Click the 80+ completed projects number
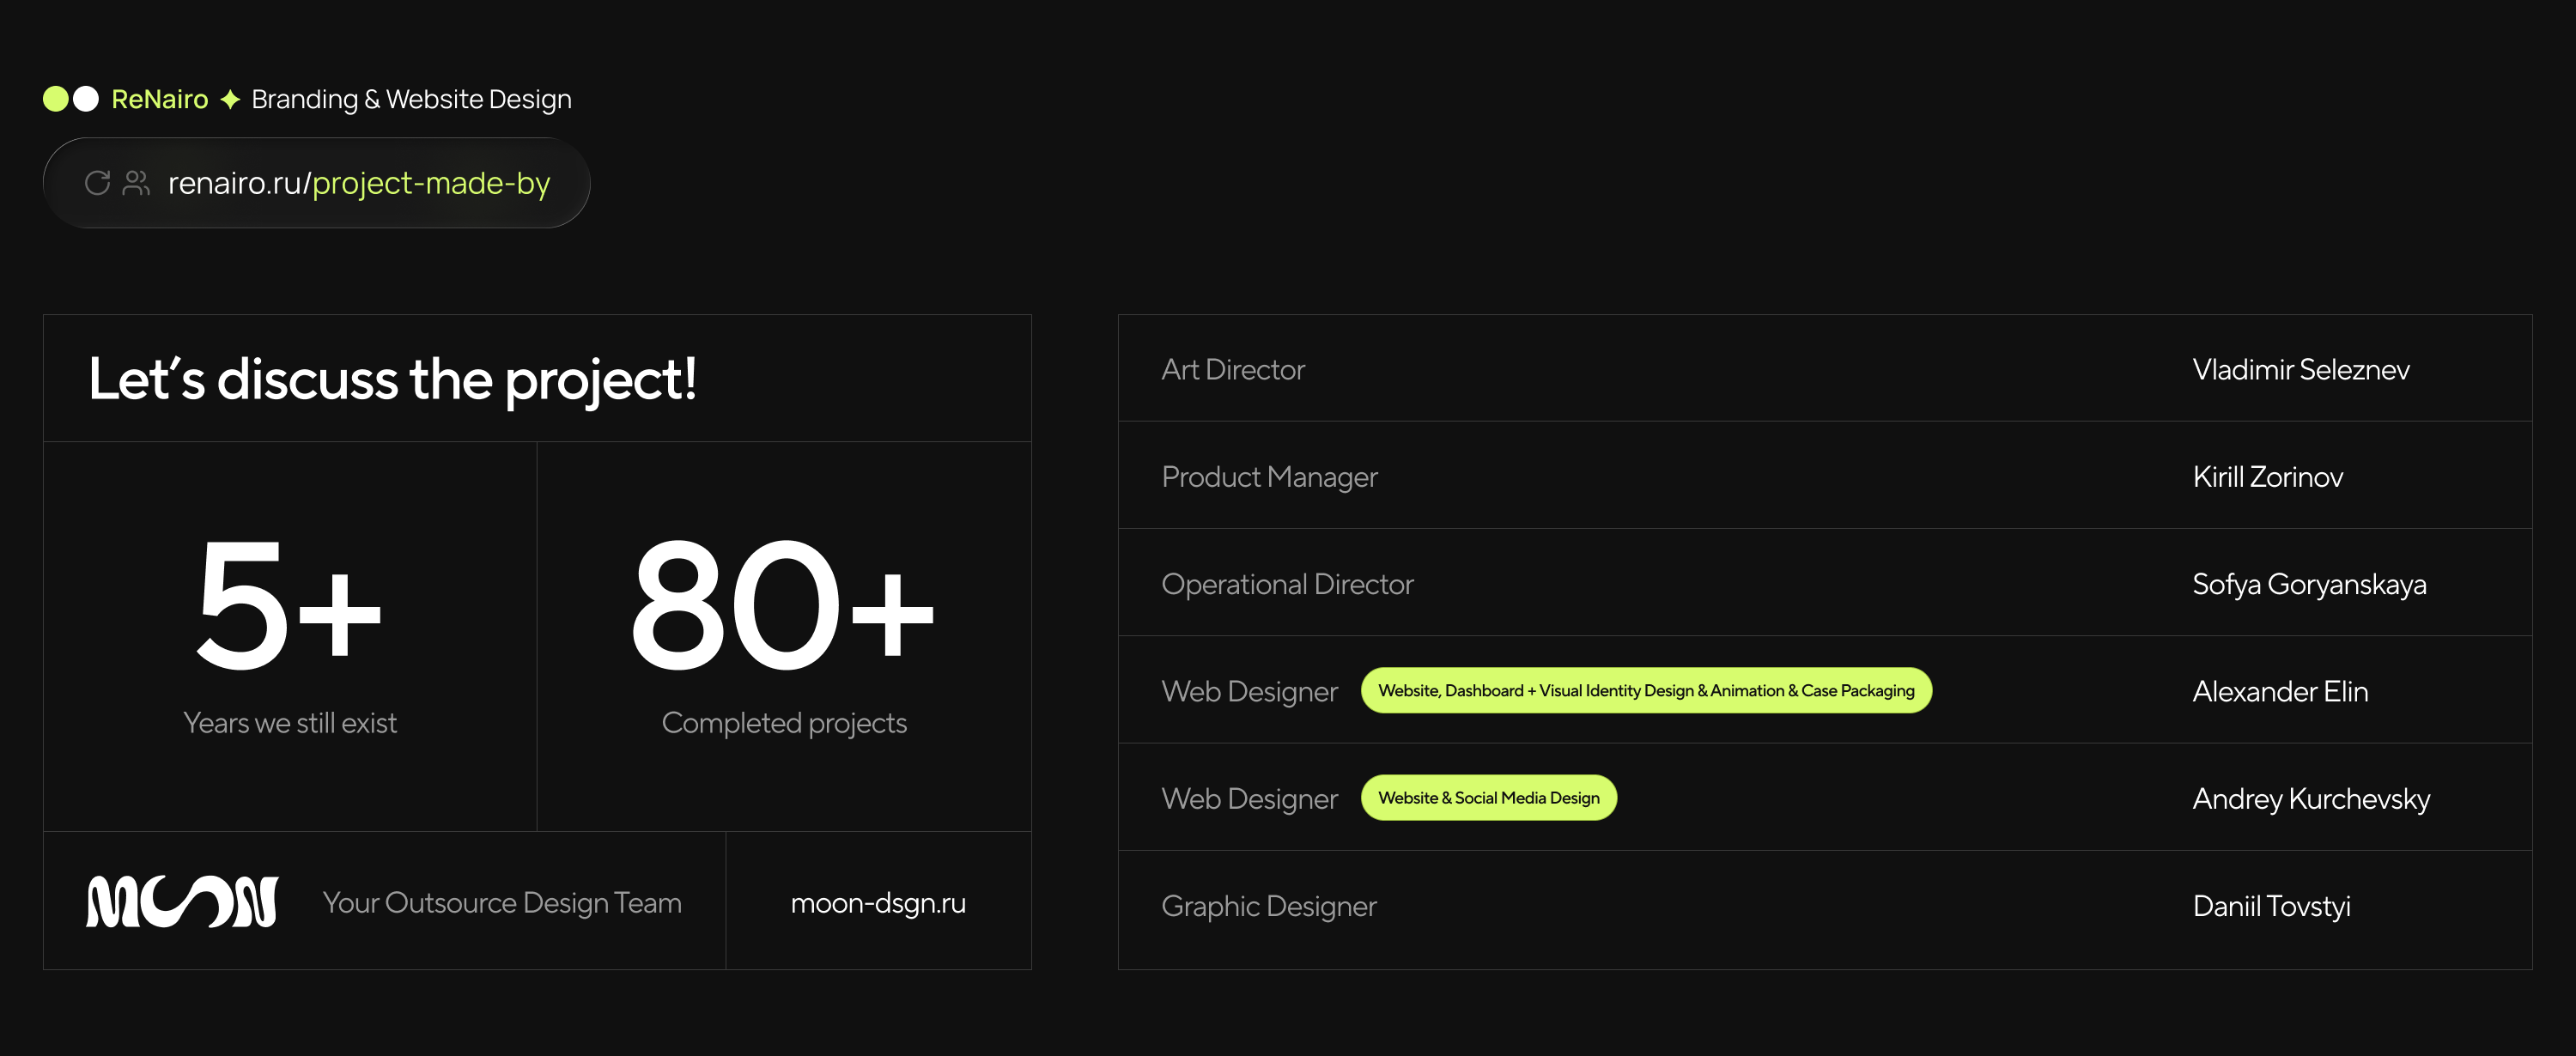Screen dimensions: 2576x1056 click(782, 607)
